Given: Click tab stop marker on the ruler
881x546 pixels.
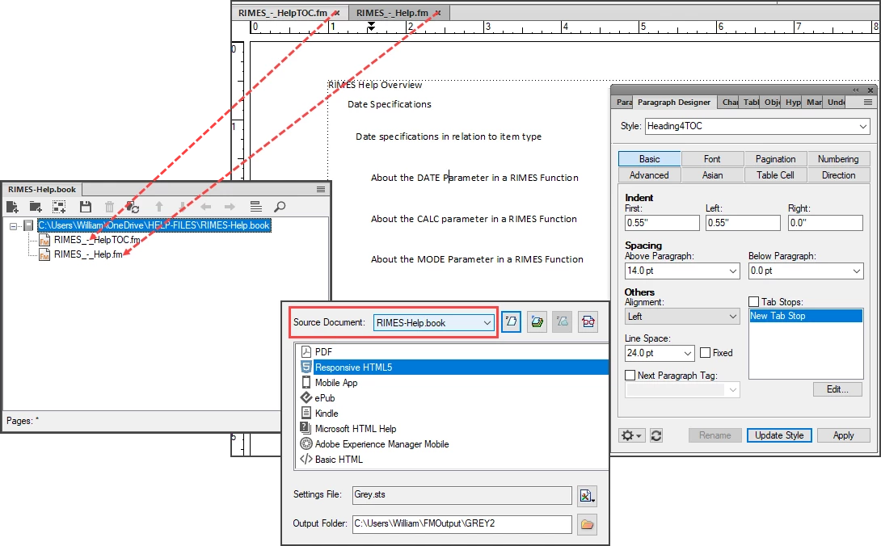Looking at the screenshot, I should point(371,27).
